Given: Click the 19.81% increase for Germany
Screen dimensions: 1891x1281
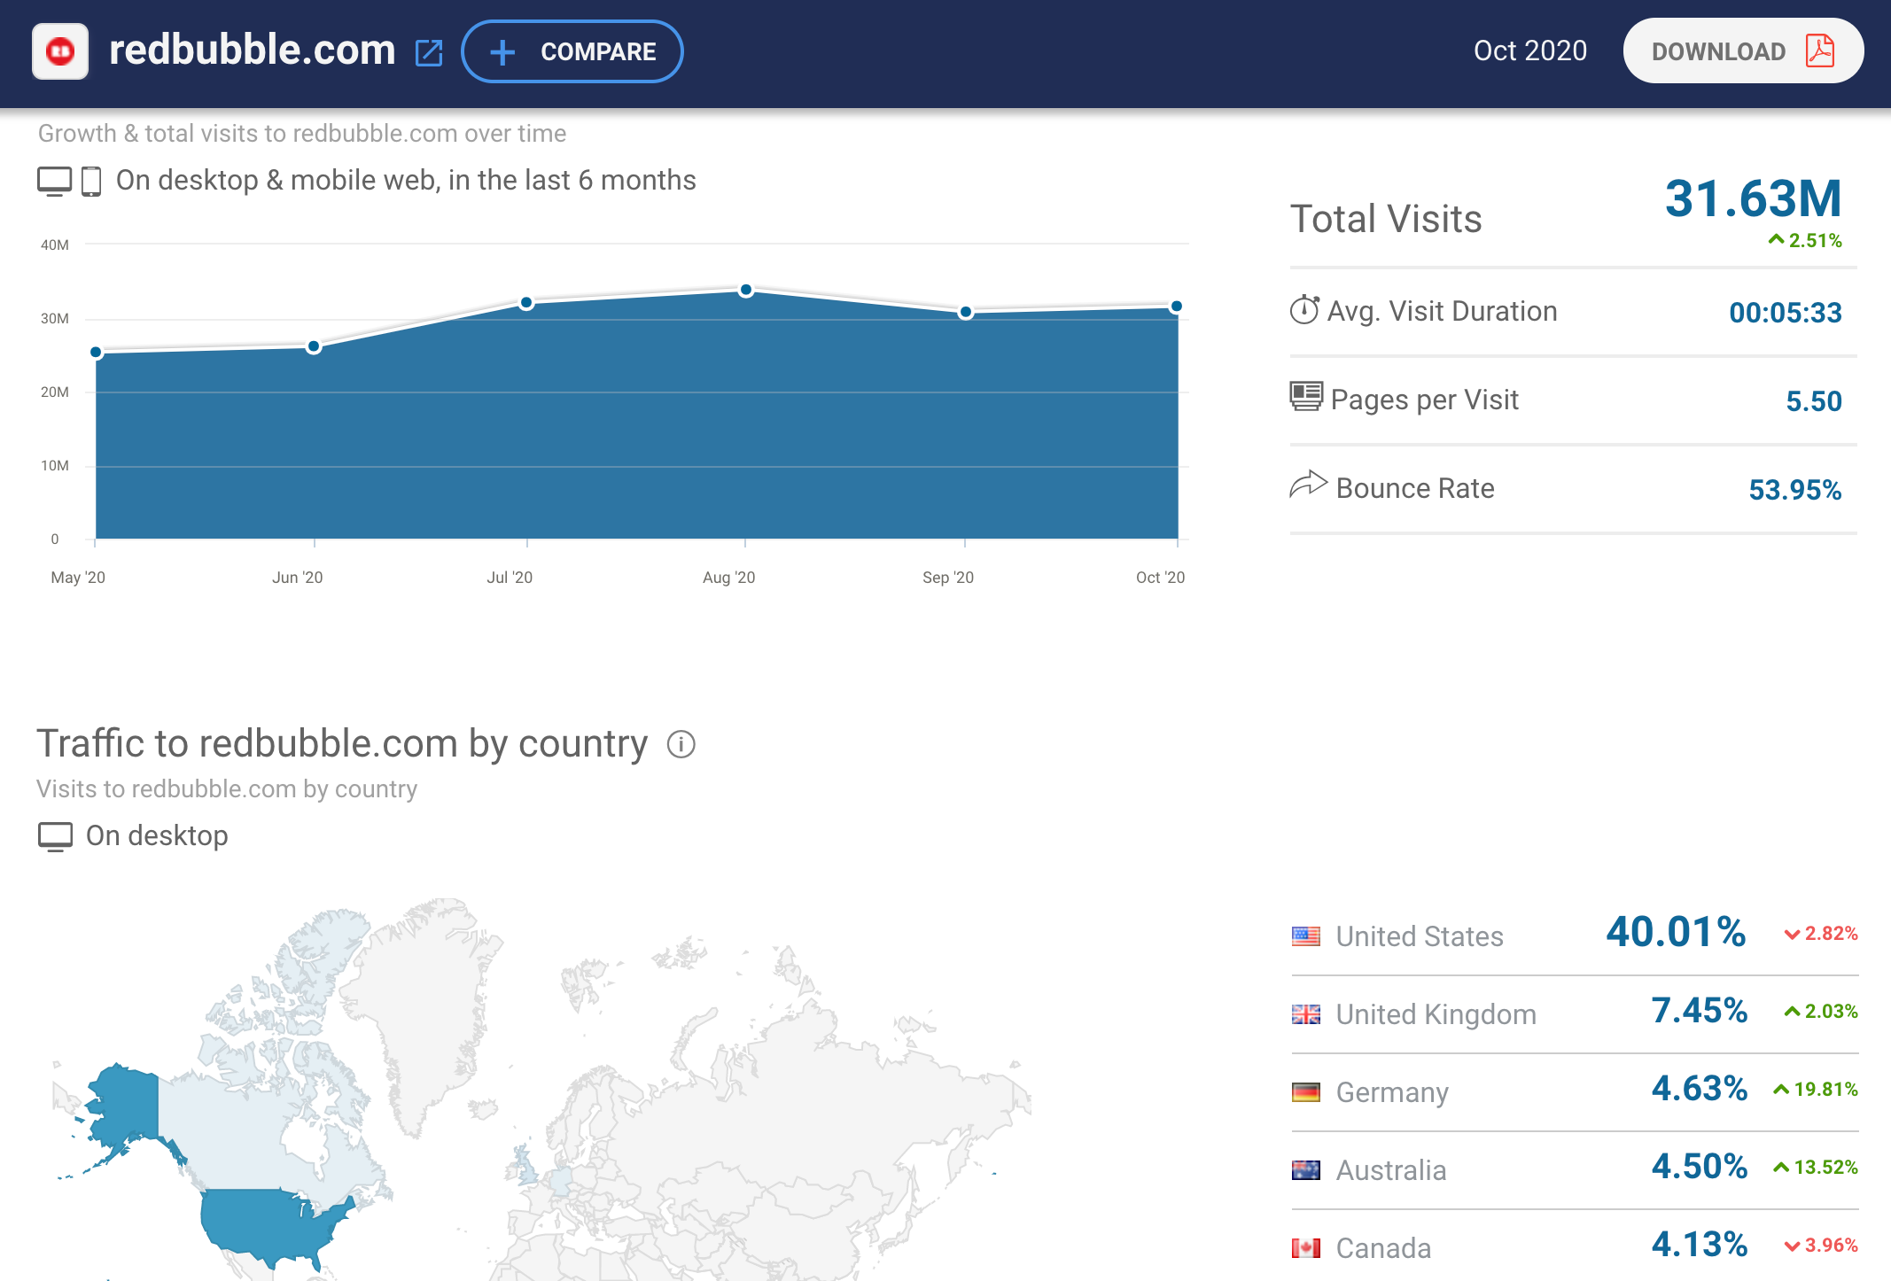Looking at the screenshot, I should point(1816,1090).
